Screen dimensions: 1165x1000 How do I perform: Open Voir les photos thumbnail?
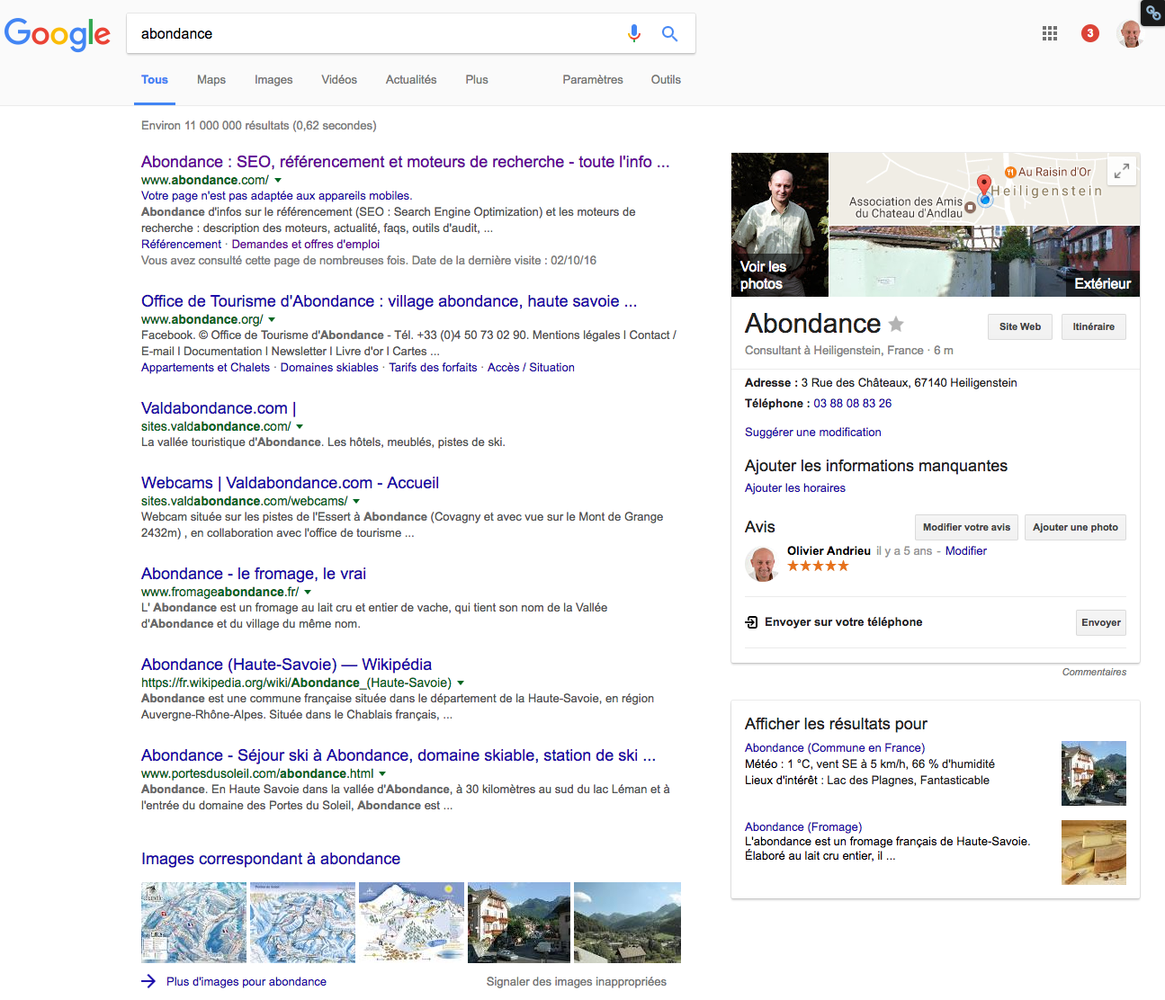pos(780,225)
